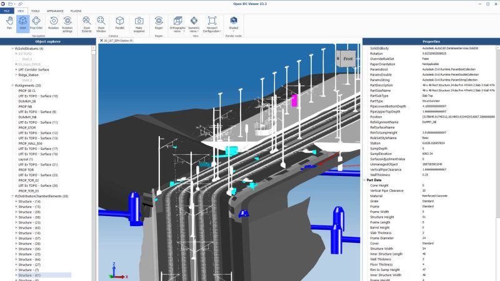Open the Orthographic views dropdown

[x=178, y=24]
